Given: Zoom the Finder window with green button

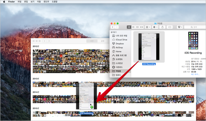Looking at the screenshot, I should pos(118,24).
